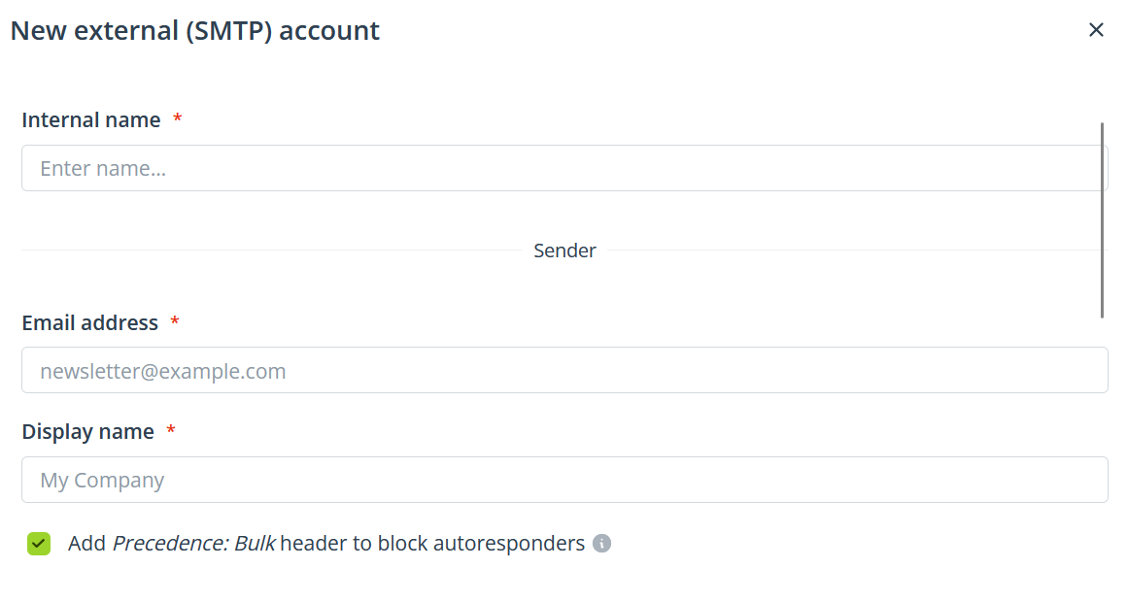Toggle the Precedence: Bulk header checkbox

click(39, 544)
